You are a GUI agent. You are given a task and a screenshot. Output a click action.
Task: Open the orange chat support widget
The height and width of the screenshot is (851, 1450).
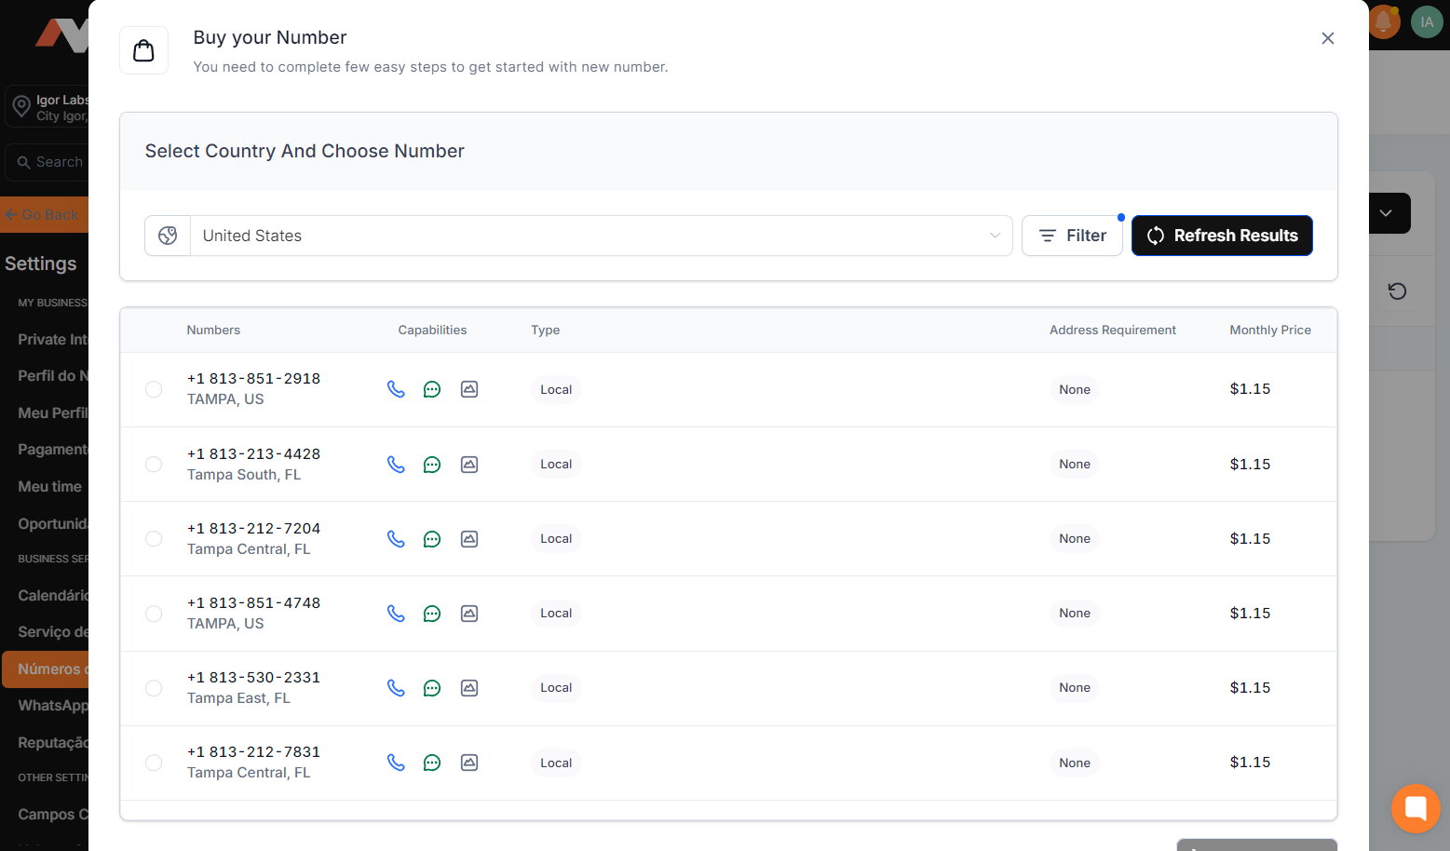pos(1415,807)
